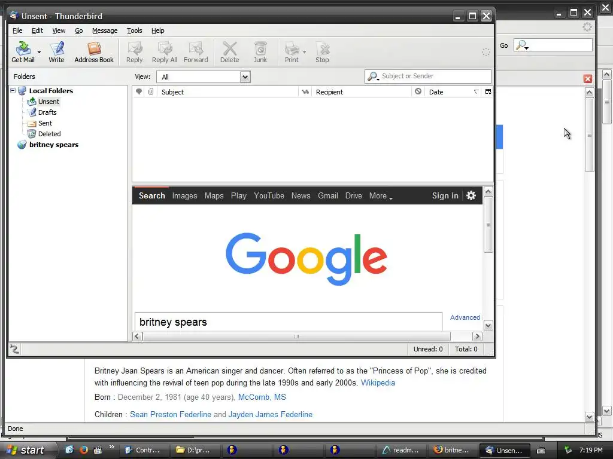Open the Edit menu
This screenshot has height=459, width=613.
[x=37, y=30]
